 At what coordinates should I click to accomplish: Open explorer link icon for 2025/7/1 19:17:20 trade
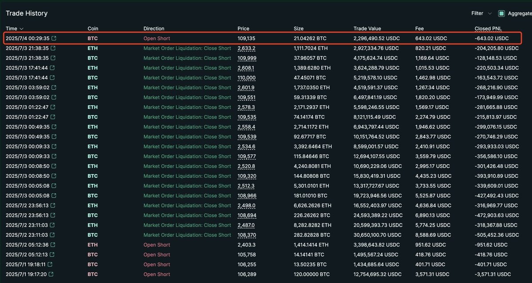(51, 274)
